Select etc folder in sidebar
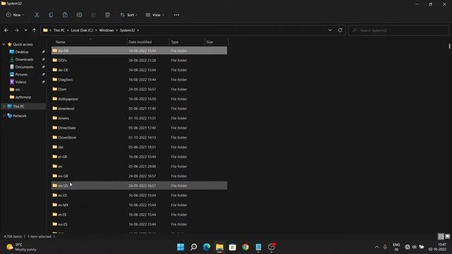 tap(18, 90)
